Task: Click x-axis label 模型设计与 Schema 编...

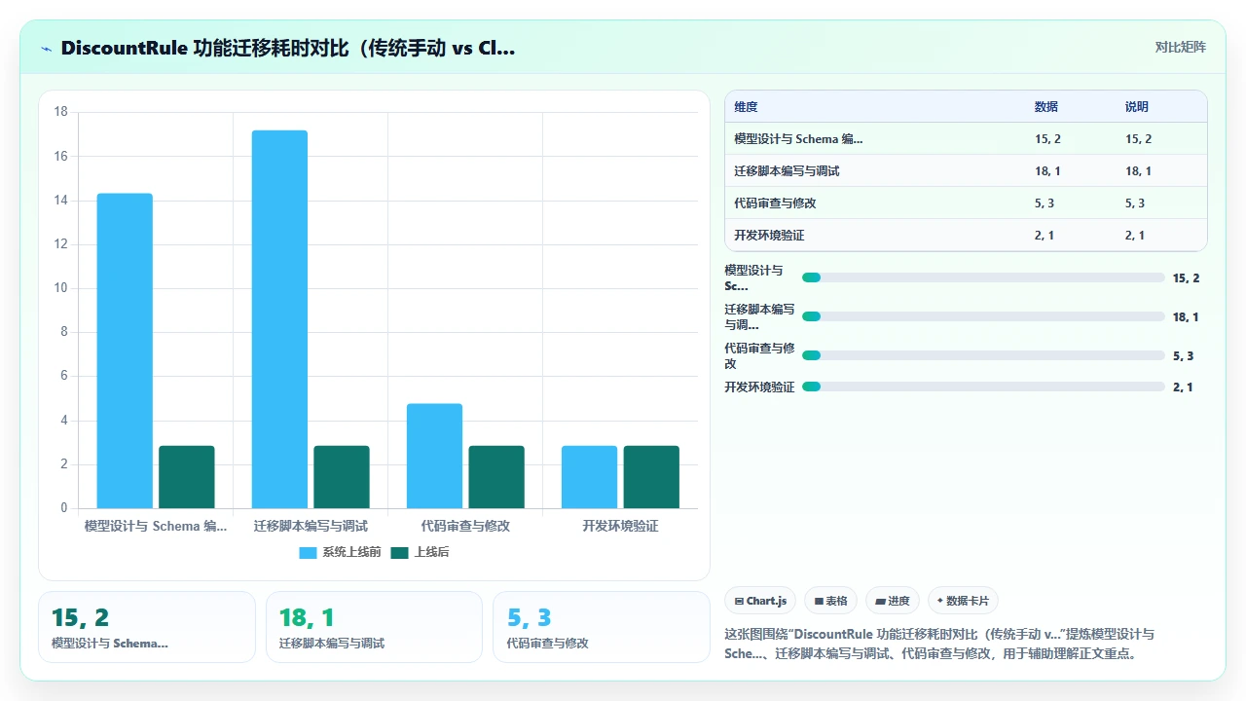Action: 156,526
